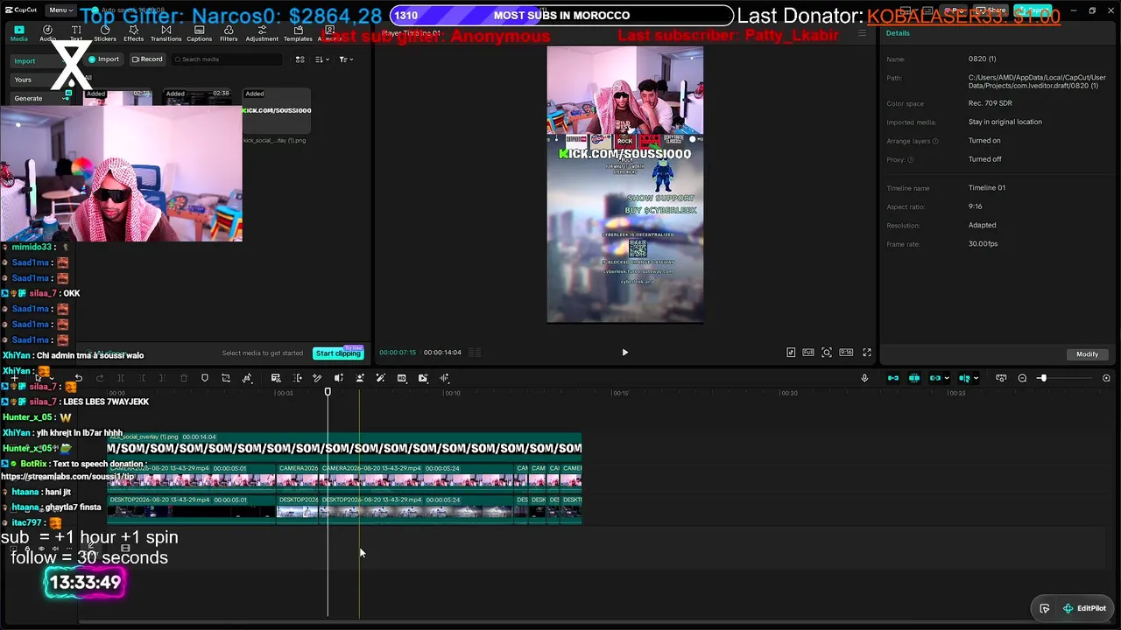Toggle auto snapping on the timeline
Image resolution: width=1121 pixels, height=630 pixels.
tap(914, 378)
